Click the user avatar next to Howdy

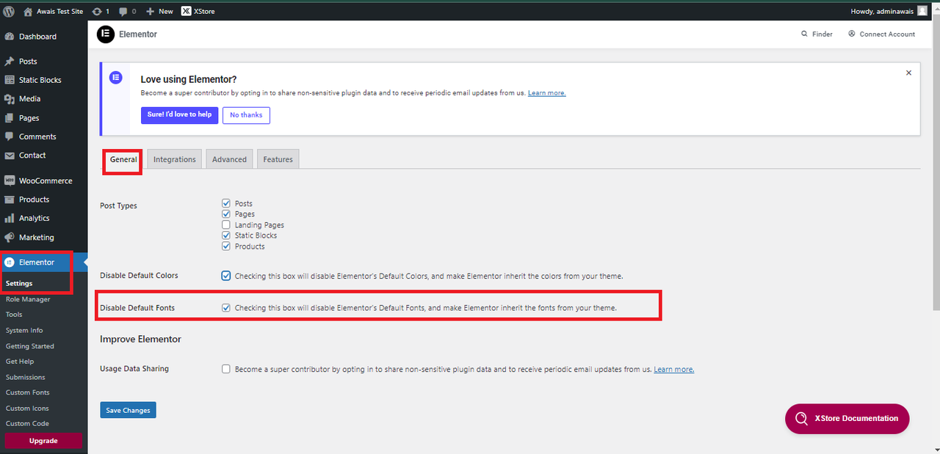[922, 11]
